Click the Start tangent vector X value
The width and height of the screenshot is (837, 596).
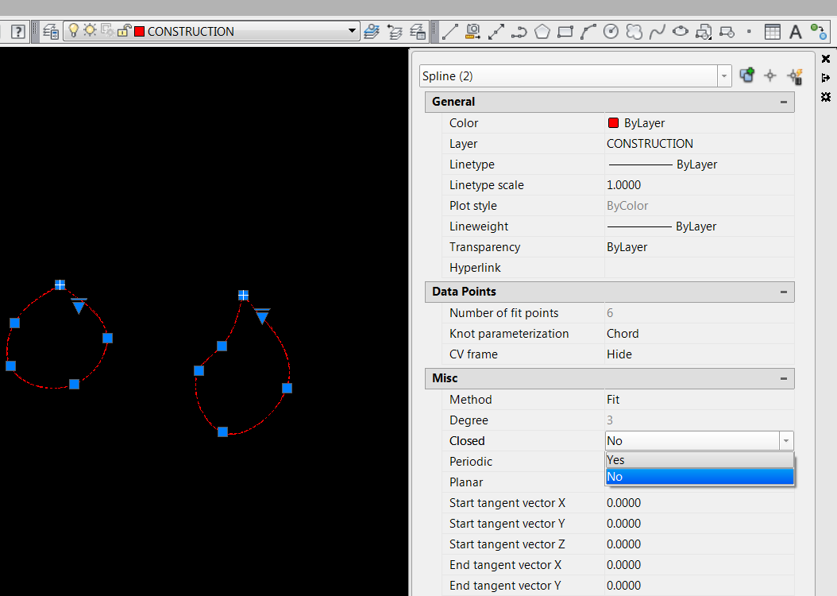tap(700, 502)
